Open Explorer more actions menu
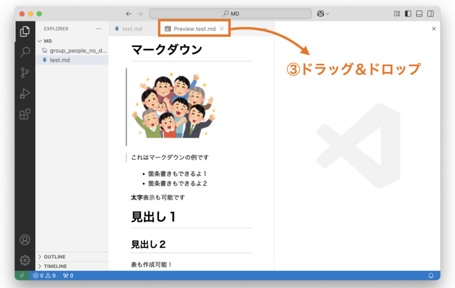 99,29
